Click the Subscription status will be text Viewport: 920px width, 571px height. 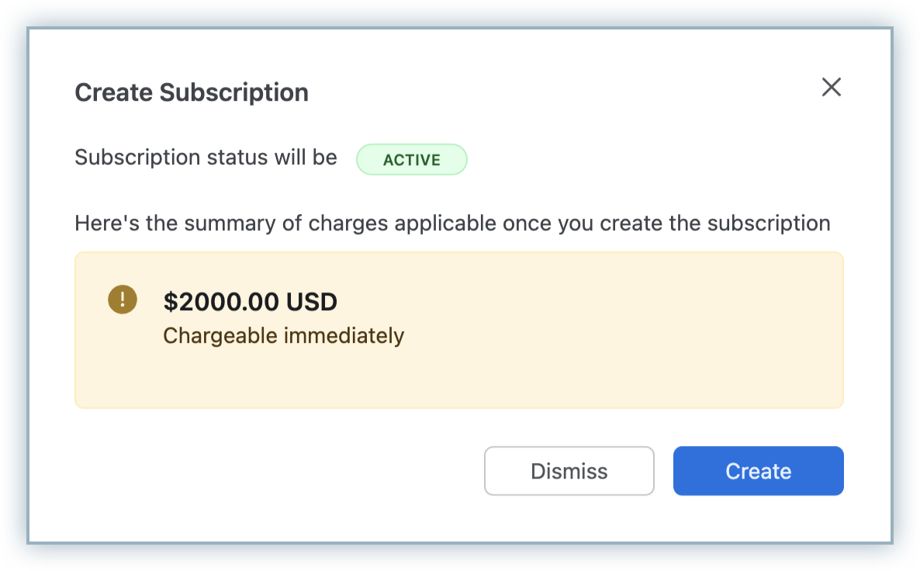[x=206, y=157]
